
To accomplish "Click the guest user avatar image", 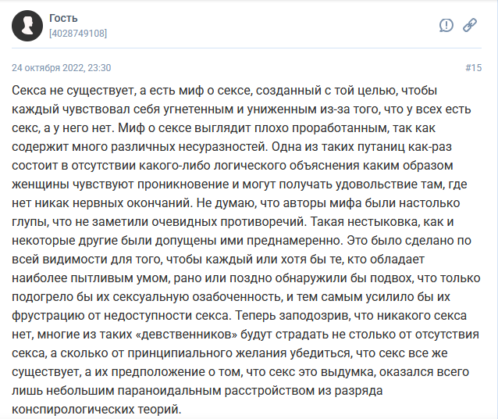I will click(x=27, y=26).
